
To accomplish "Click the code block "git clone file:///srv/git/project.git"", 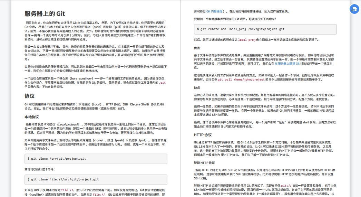I will click(96, 179).
